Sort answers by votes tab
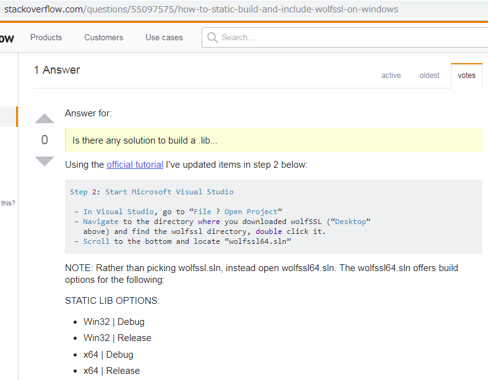 (466, 76)
